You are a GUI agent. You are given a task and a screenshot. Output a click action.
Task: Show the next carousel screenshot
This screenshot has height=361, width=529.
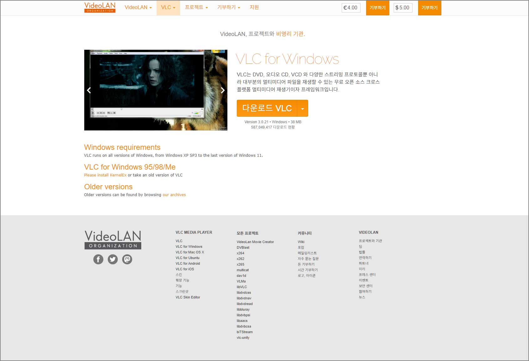tap(223, 90)
